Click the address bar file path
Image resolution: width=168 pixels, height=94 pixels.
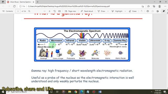(x=69, y=6)
